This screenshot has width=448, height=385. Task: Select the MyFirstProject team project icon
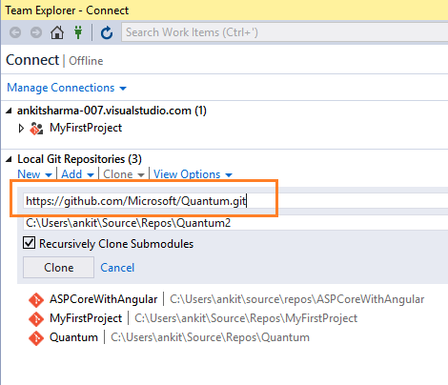tap(36, 129)
